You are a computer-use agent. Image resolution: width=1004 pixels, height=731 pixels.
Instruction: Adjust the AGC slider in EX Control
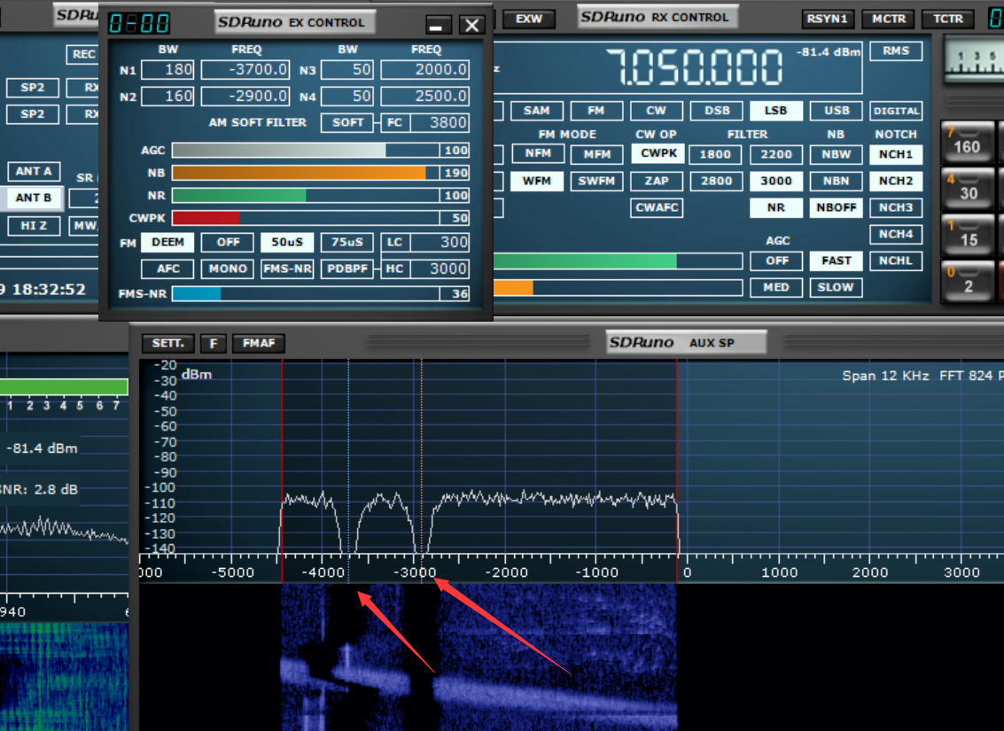pyautogui.click(x=306, y=151)
